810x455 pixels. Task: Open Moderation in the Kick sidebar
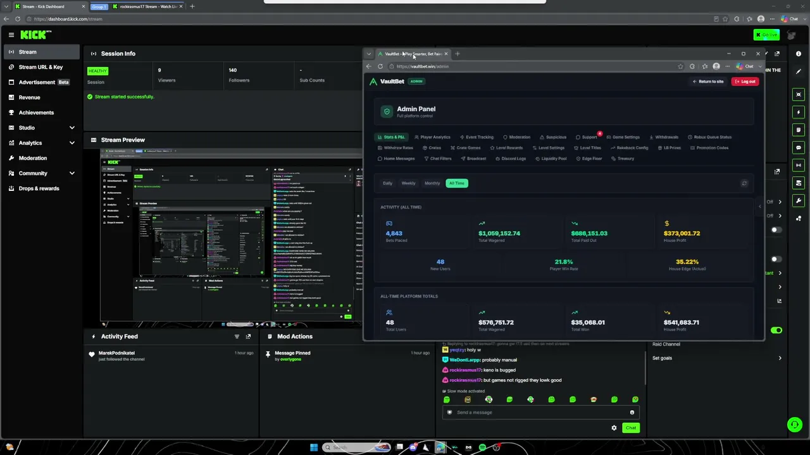click(42, 158)
